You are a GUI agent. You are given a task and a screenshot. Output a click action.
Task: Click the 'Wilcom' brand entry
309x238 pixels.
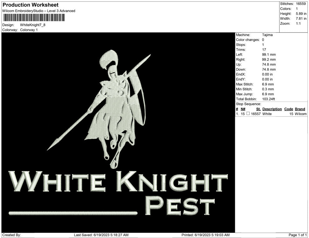(x=301, y=114)
